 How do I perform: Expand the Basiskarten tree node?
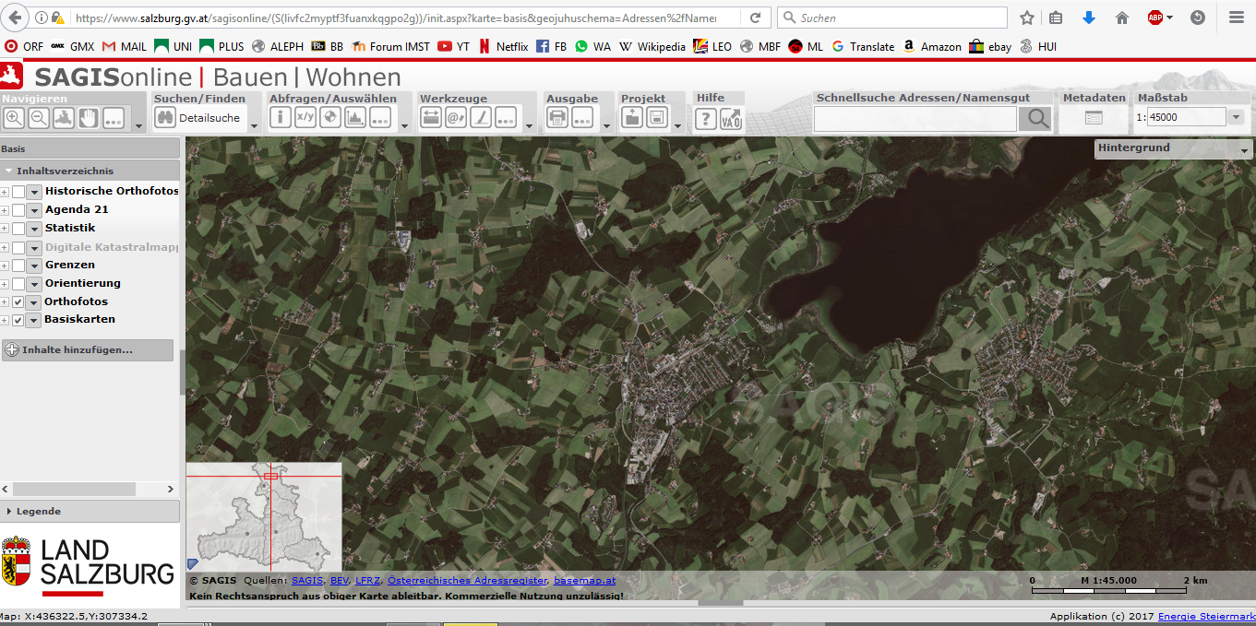(6, 319)
